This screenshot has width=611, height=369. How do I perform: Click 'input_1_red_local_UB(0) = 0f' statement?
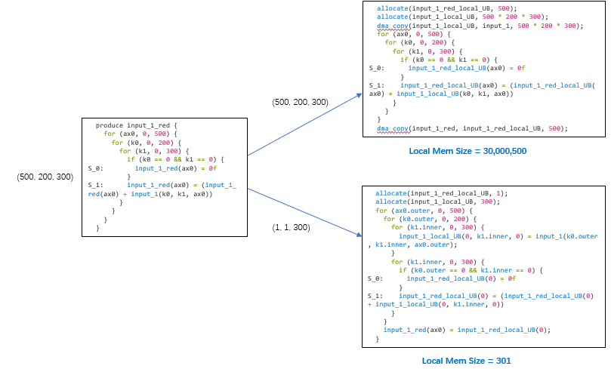(x=461, y=278)
